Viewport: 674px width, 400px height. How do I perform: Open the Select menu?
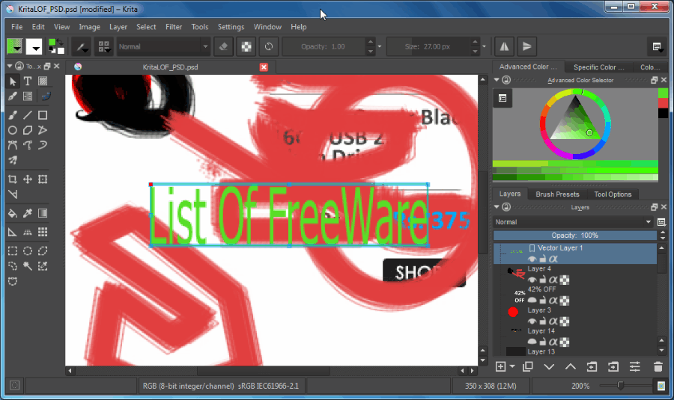(146, 27)
